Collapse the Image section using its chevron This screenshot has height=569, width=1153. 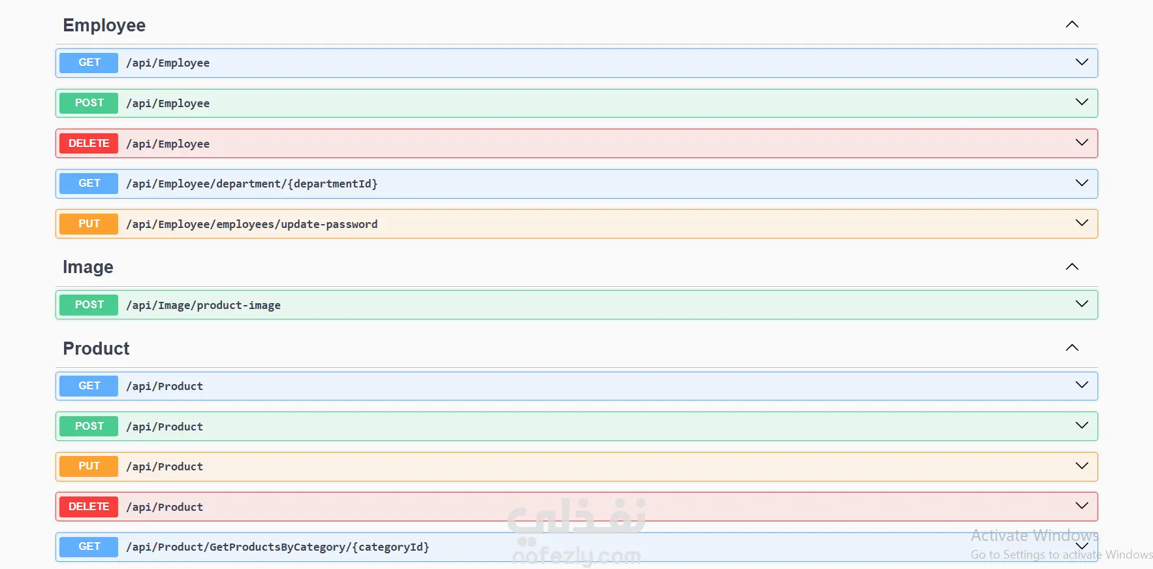pyautogui.click(x=1072, y=267)
